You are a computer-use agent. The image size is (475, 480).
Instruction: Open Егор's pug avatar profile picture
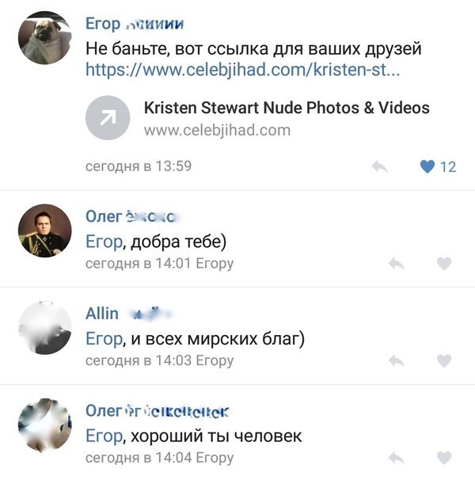[x=44, y=38]
